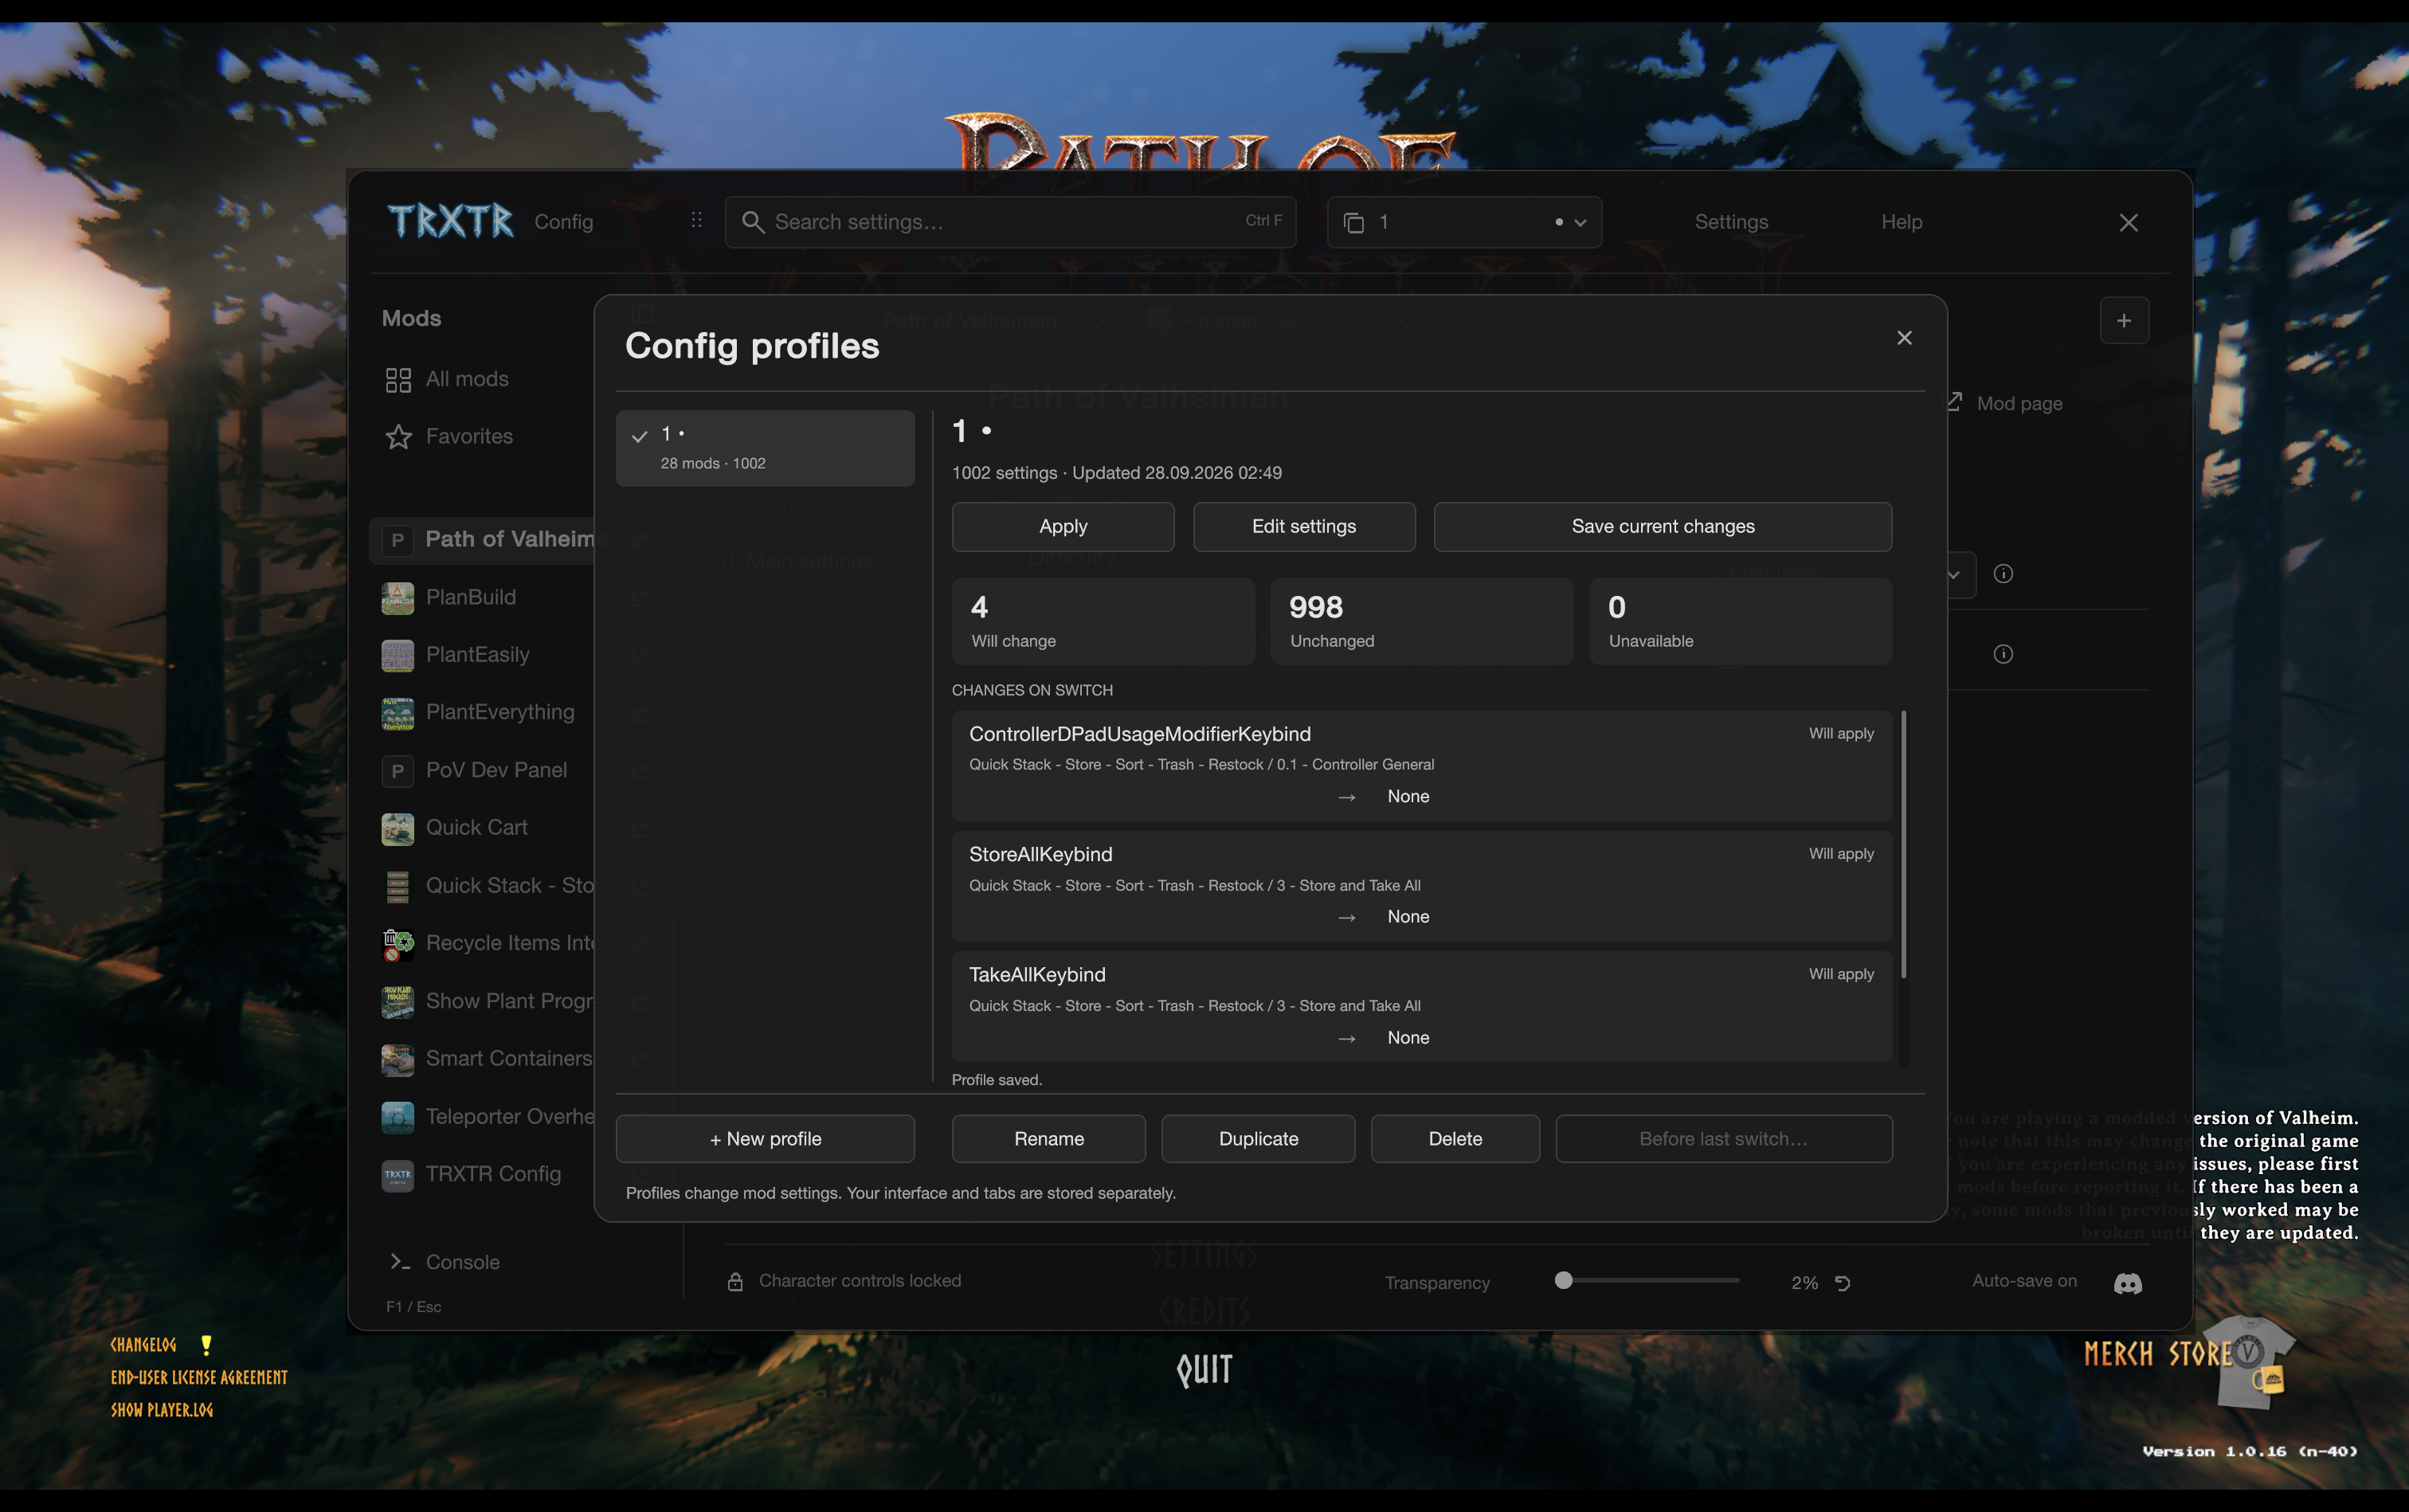Select the Favorites item
The width and height of the screenshot is (2409, 1512).
(x=468, y=436)
